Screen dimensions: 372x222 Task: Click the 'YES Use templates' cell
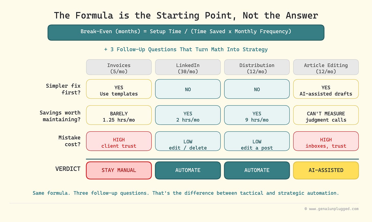click(x=119, y=89)
